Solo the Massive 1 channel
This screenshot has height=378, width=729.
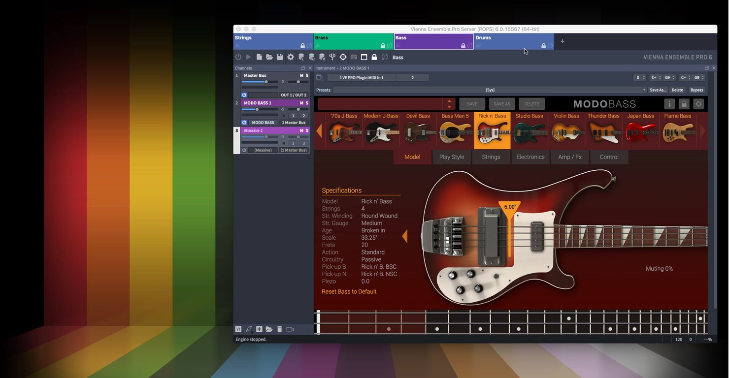tap(307, 130)
